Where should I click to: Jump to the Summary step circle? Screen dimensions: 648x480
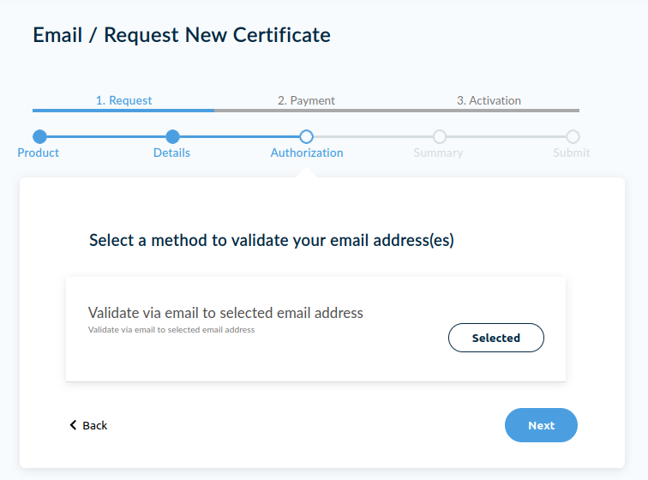coord(440,136)
